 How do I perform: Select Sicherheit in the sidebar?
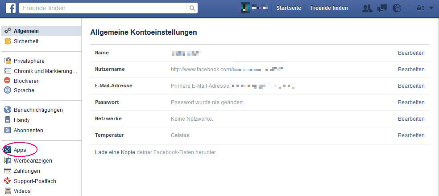coord(26,41)
